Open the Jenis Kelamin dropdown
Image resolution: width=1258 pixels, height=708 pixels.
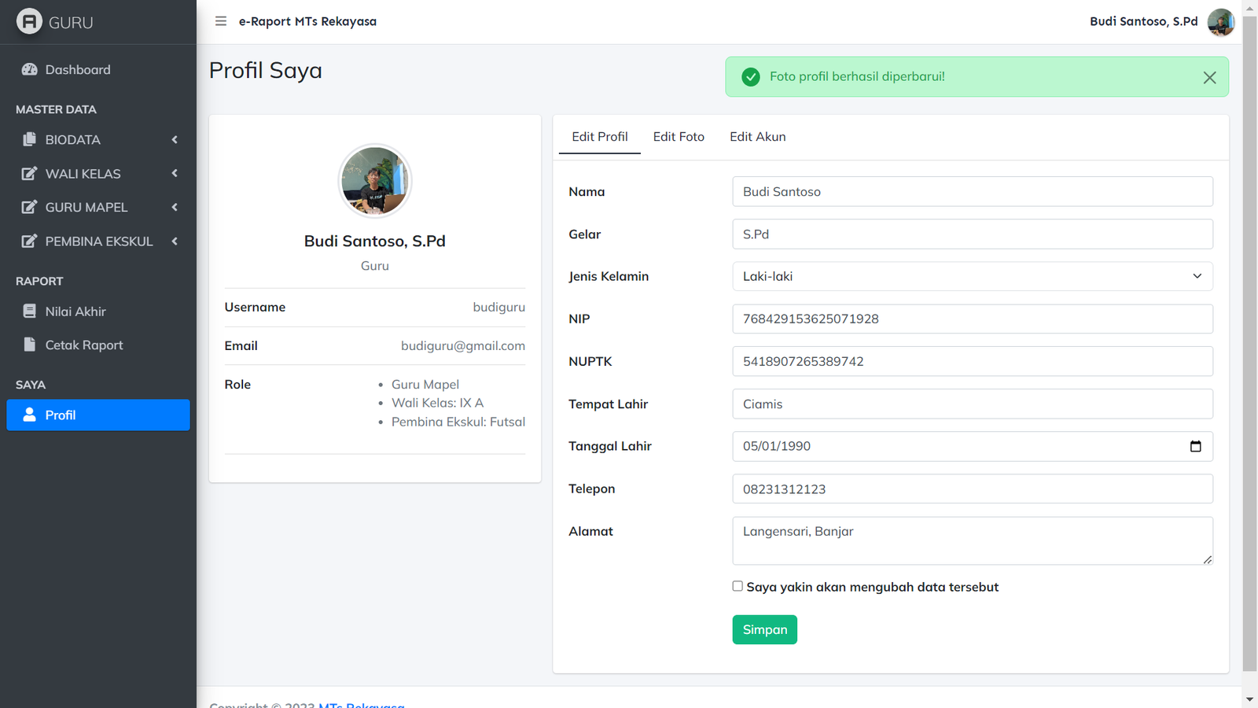click(972, 277)
